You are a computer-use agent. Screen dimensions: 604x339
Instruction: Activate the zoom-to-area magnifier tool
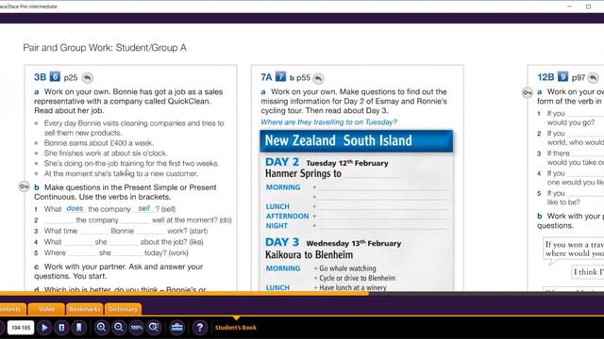(154, 328)
